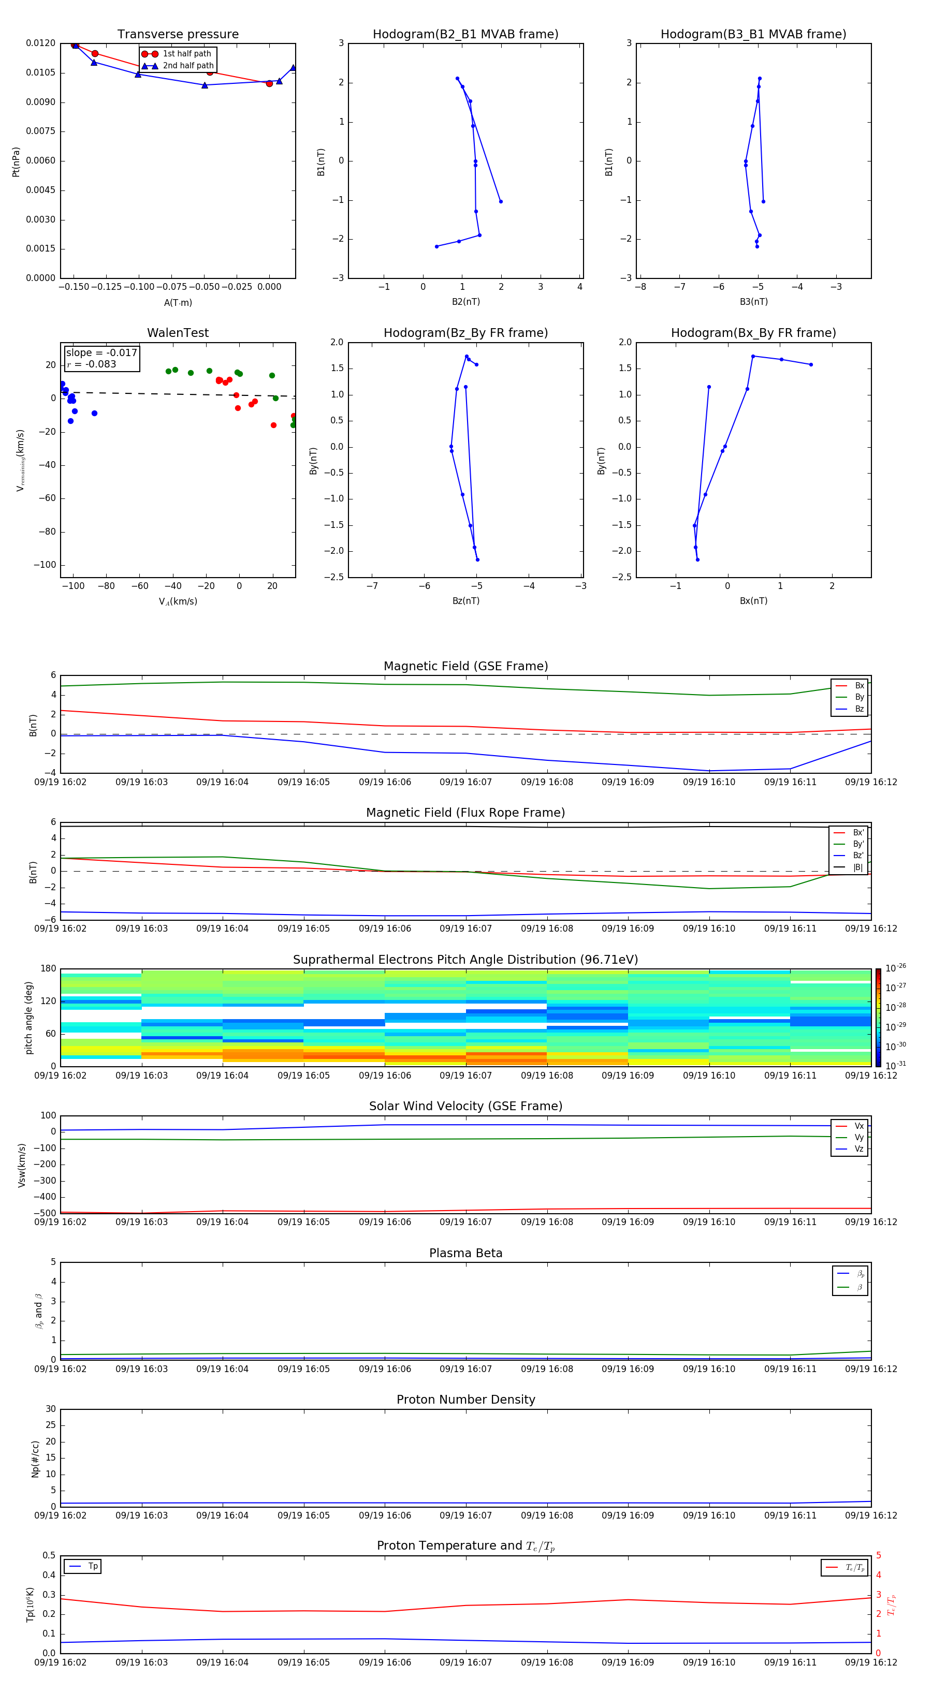Click the "Magnetic Field (GSE Frame)" title
The height and width of the screenshot is (1708, 932).
[x=465, y=666]
